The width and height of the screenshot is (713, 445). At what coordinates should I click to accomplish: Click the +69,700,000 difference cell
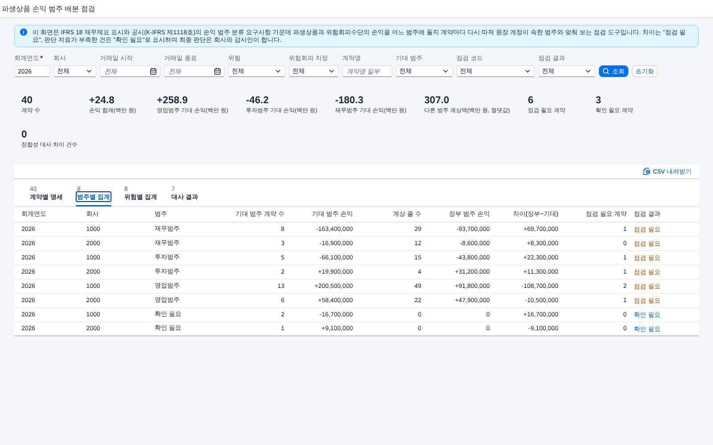pos(541,229)
